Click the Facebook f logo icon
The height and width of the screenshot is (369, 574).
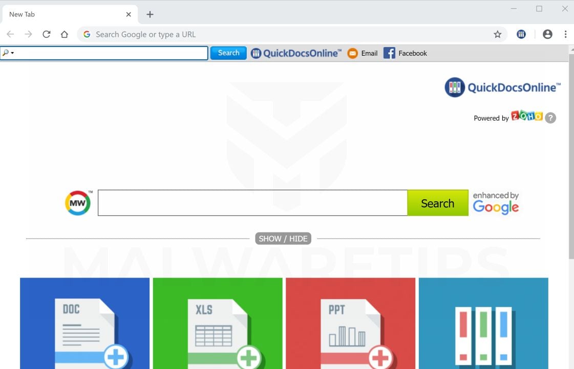click(x=389, y=53)
